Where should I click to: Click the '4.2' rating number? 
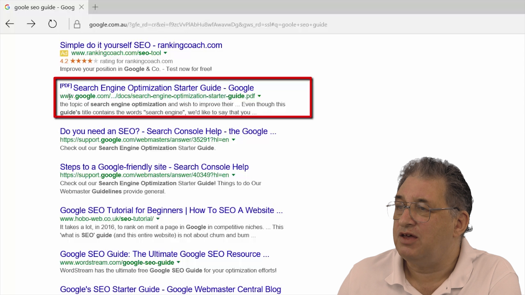[x=64, y=61]
